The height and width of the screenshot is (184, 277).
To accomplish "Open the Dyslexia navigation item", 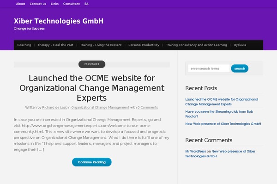I will [240, 45].
